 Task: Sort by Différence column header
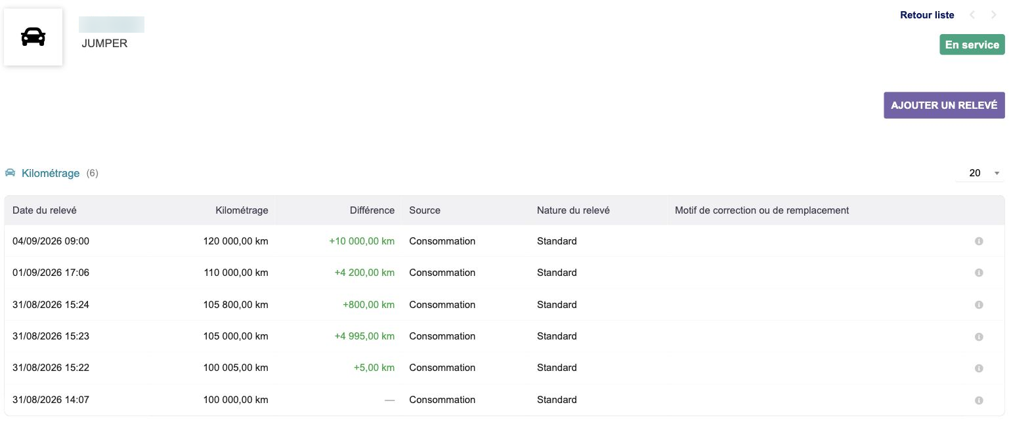372,210
